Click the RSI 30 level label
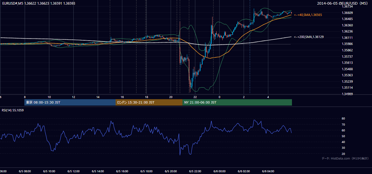Image resolution: width=372 pixels, height=174 pixels. 343,148
